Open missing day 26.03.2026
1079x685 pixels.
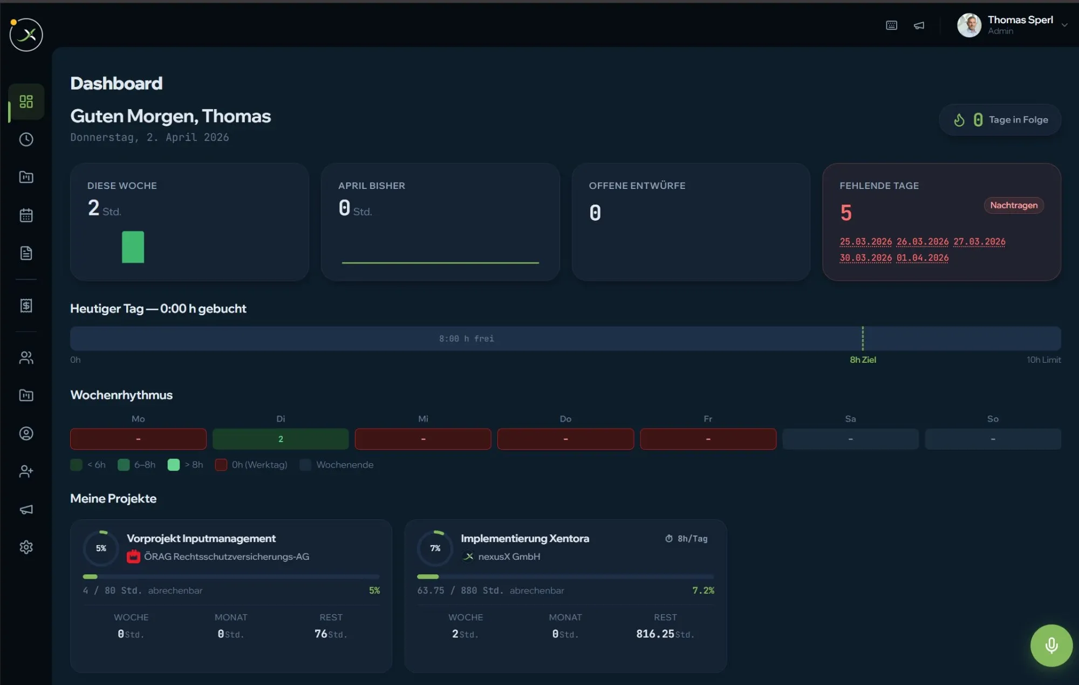922,241
